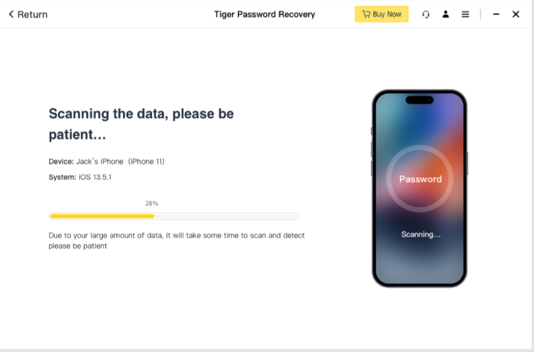Click the Scanning... text on the phone
This screenshot has height=352, width=534.
421,234
